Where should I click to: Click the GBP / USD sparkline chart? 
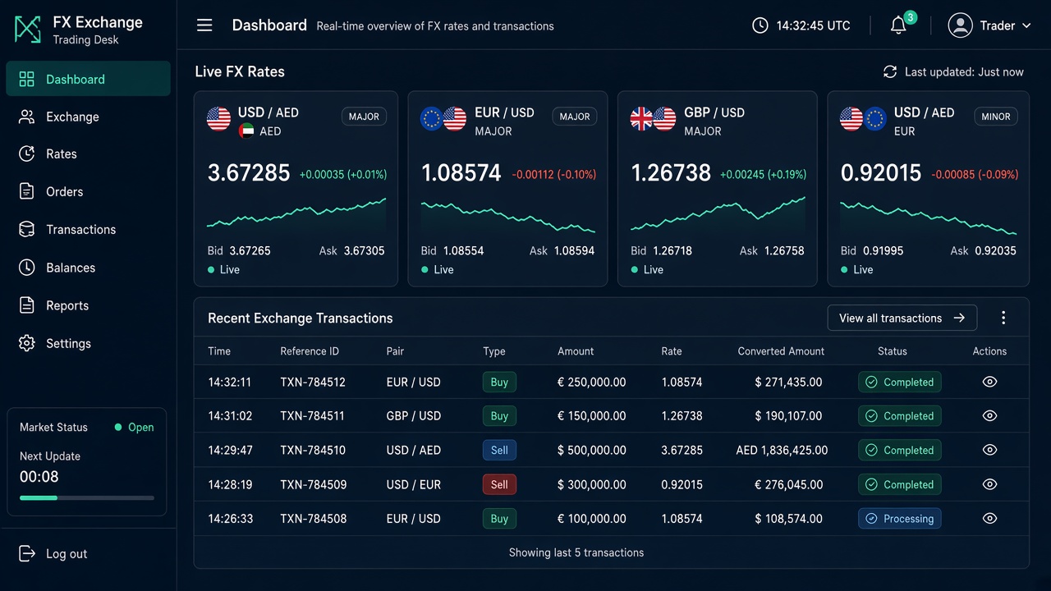click(718, 214)
